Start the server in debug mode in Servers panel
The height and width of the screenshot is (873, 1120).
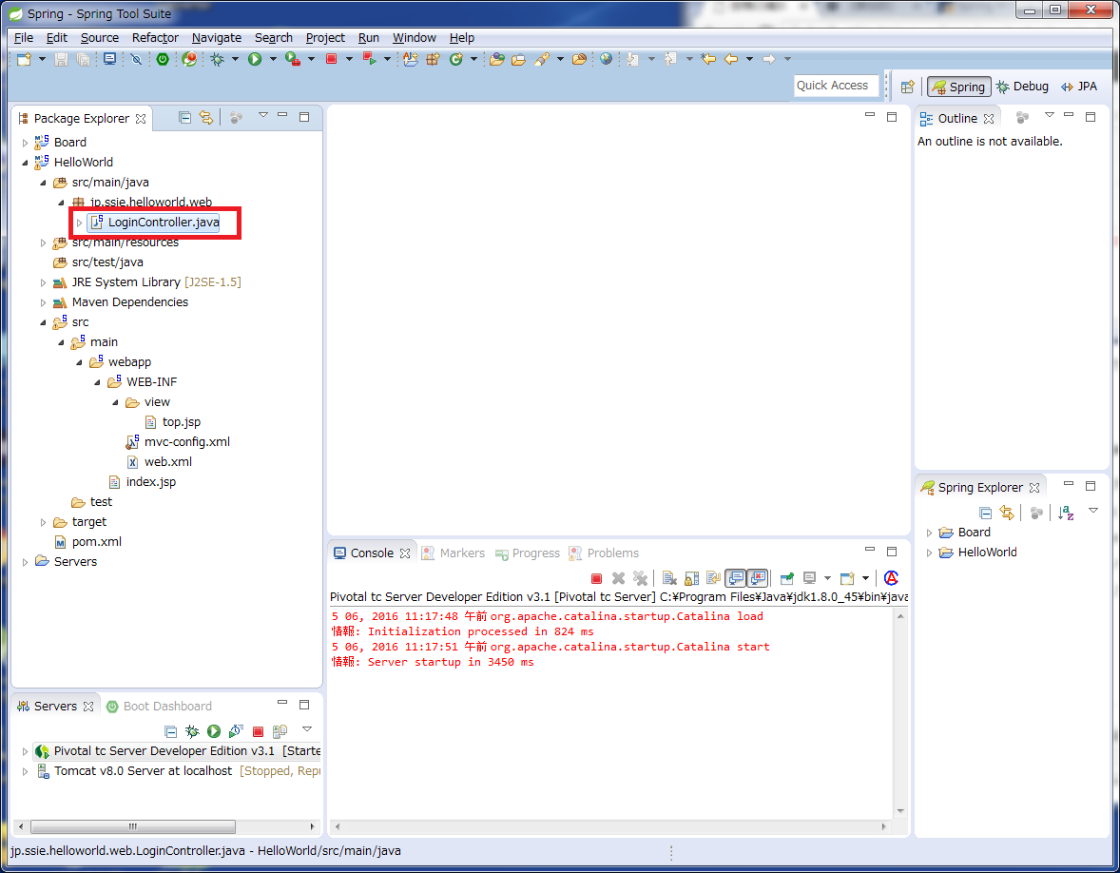[192, 731]
